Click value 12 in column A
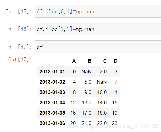This screenshot has width=161, height=132. (x=73, y=103)
